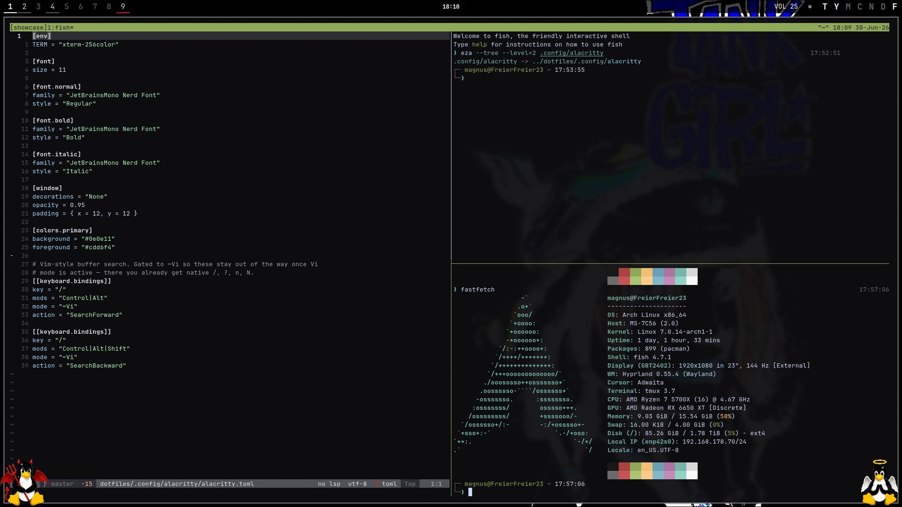Toggle the C indicator in top bar
The image size is (902, 507).
pyautogui.click(x=860, y=7)
